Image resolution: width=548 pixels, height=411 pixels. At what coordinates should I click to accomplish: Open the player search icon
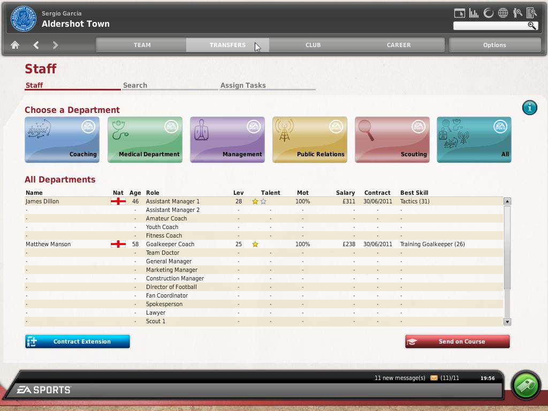point(517,13)
